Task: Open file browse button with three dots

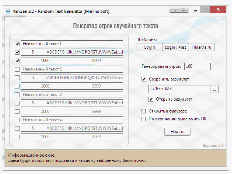Action: click(x=215, y=89)
